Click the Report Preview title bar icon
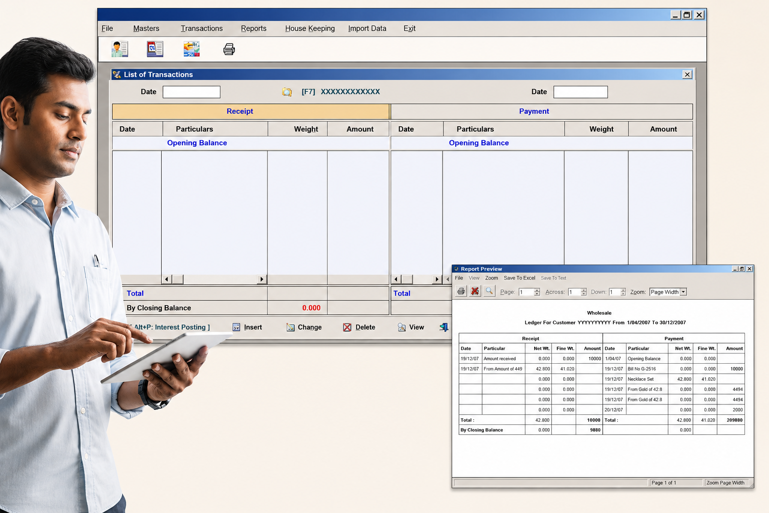The width and height of the screenshot is (769, 513). (x=456, y=269)
